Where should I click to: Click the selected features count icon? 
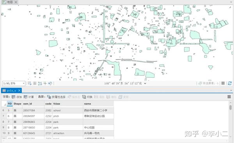pos(200,83)
